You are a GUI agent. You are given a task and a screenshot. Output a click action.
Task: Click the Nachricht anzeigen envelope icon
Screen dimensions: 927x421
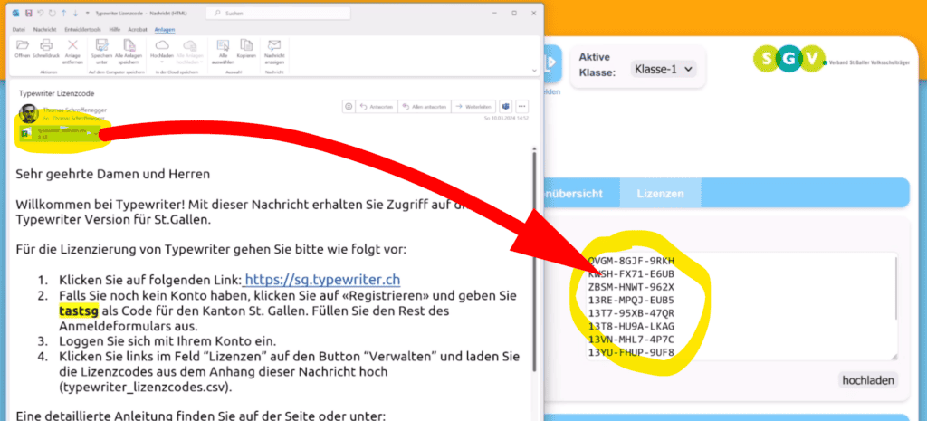[x=273, y=45]
